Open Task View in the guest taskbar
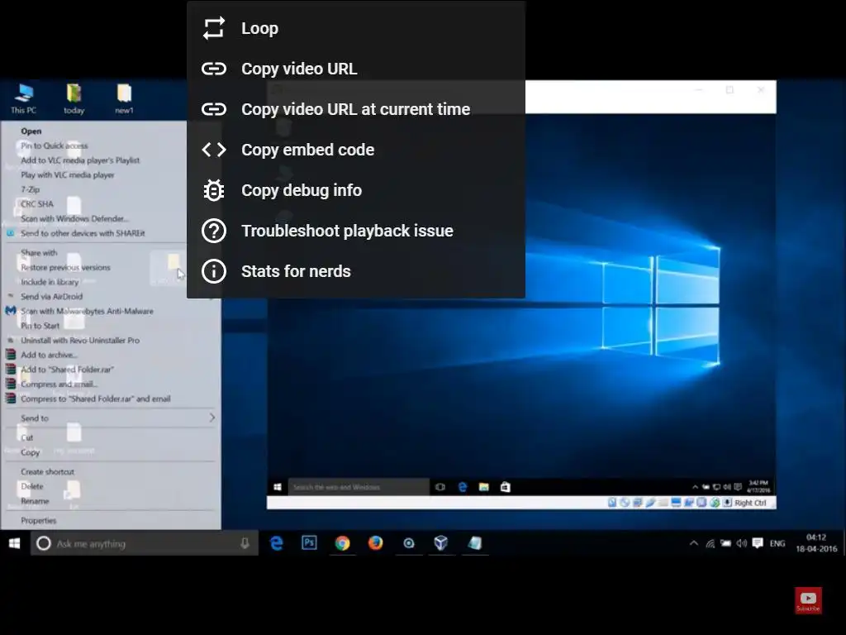 [440, 487]
